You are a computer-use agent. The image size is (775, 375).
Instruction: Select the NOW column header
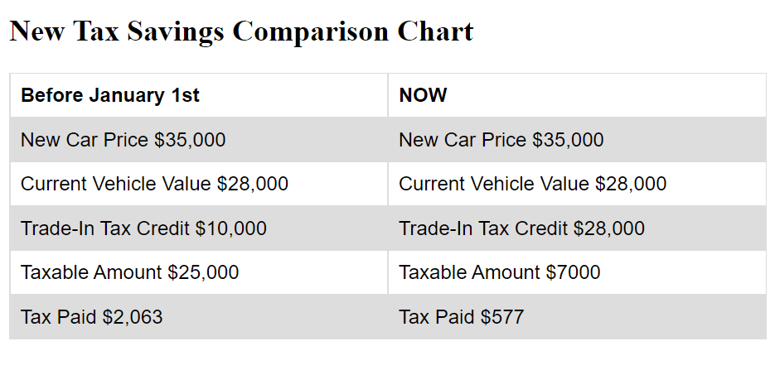[x=577, y=95]
